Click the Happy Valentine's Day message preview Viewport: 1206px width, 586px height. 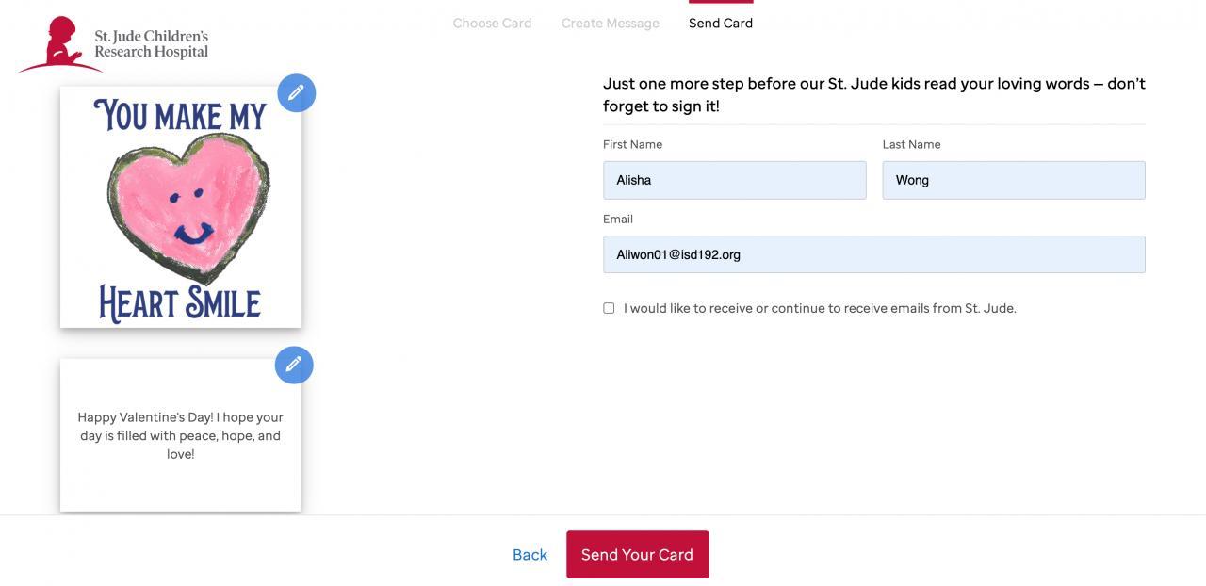point(180,435)
